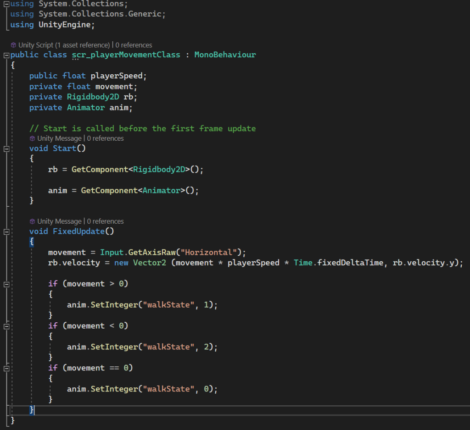
Task: Click Unity cube icon above the Start method
Action: click(x=32, y=138)
